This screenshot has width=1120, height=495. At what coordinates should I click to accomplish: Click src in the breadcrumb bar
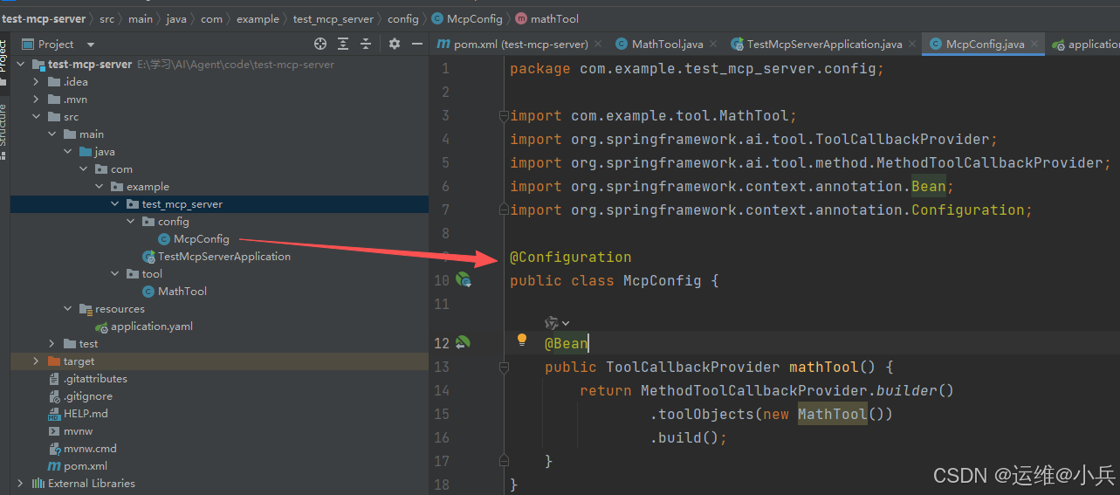(x=107, y=18)
